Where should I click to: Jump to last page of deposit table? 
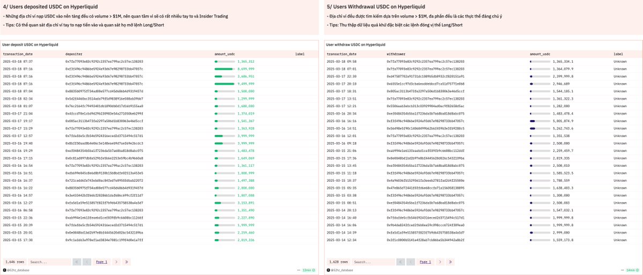[126, 262]
